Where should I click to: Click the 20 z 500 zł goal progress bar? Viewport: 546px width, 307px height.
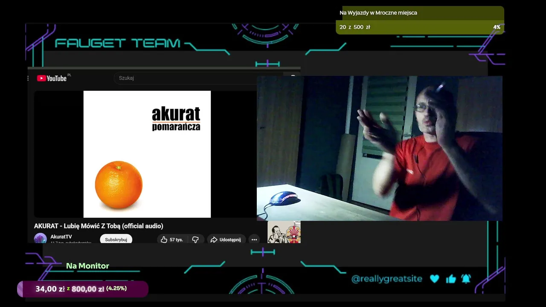[x=420, y=27]
